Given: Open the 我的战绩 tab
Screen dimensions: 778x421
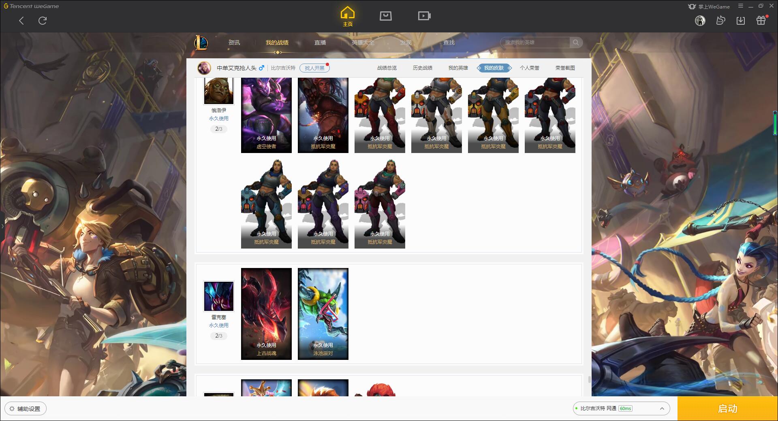Looking at the screenshot, I should tap(277, 43).
